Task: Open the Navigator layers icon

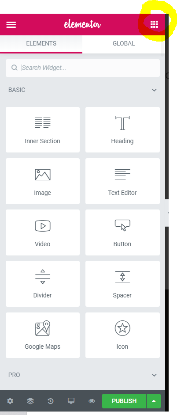Action: pyautogui.click(x=30, y=401)
